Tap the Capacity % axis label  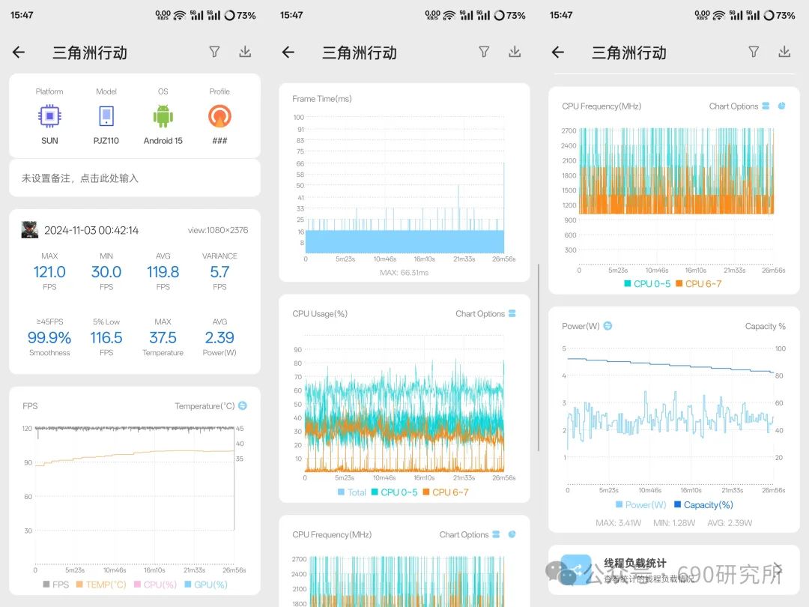point(765,326)
